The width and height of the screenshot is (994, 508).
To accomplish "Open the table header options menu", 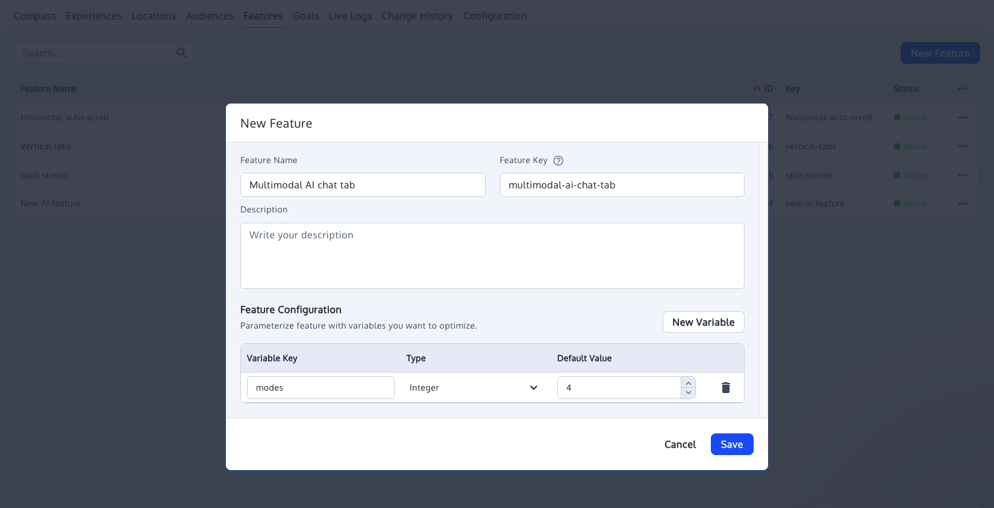I will (x=963, y=88).
